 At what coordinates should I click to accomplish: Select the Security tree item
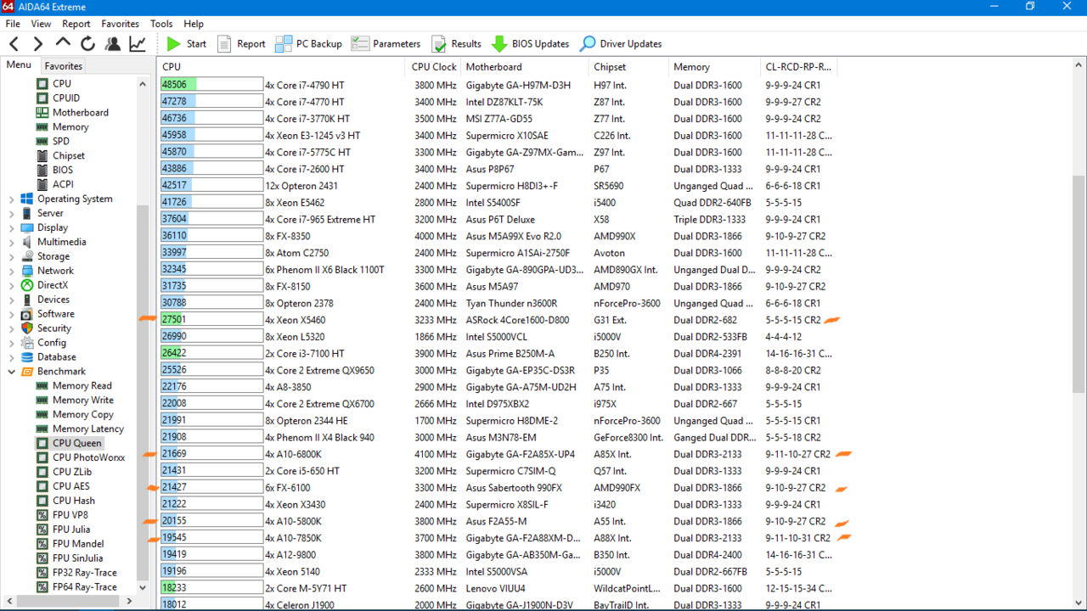tap(54, 328)
